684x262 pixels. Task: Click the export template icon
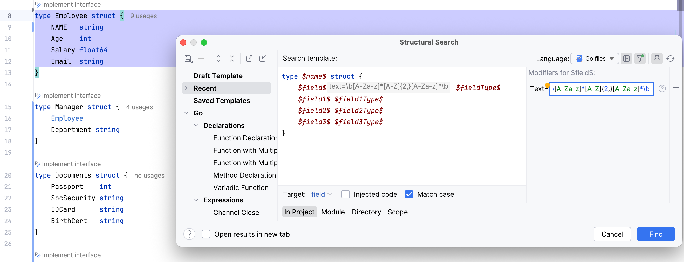click(249, 59)
